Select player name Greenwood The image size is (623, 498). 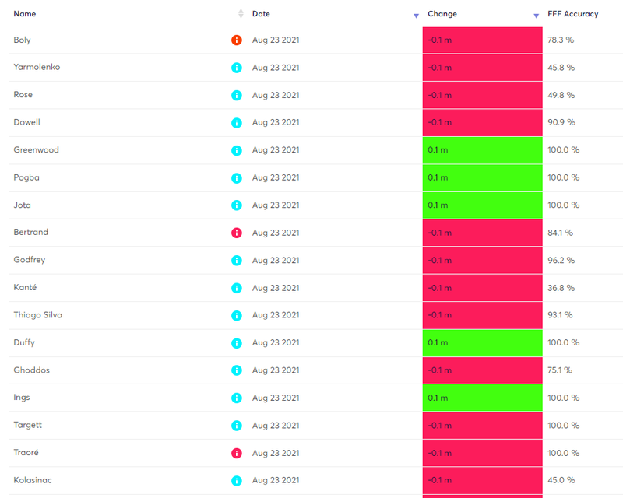(x=36, y=149)
